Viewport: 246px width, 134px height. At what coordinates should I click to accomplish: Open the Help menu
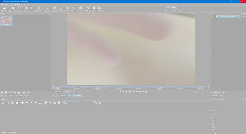24,4
